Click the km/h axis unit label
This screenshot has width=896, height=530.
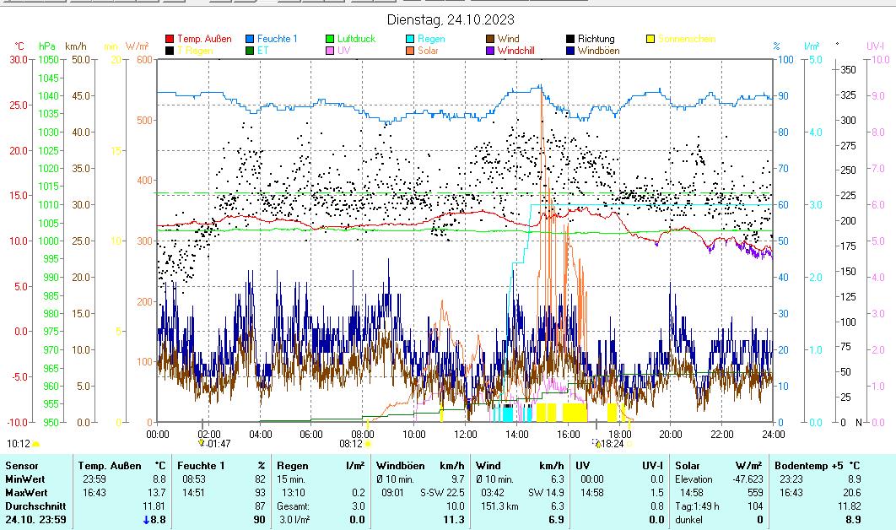pyautogui.click(x=75, y=46)
